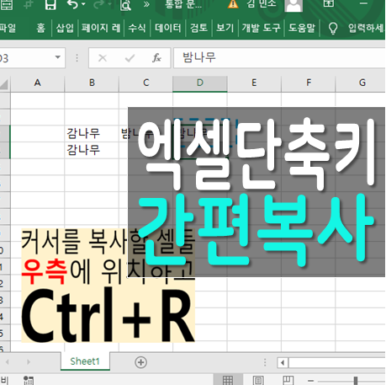The image size is (386, 385).
Task: Select column E header
Action: pos(254,83)
